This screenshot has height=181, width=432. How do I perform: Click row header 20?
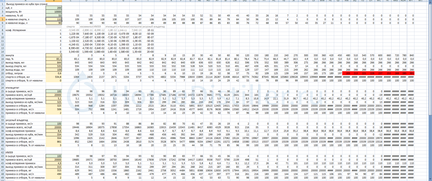coord(2,73)
